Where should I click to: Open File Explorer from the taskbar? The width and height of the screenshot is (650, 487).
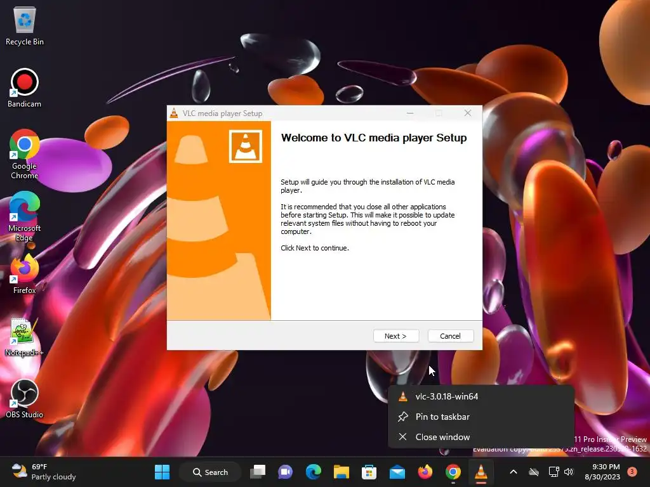click(x=341, y=472)
